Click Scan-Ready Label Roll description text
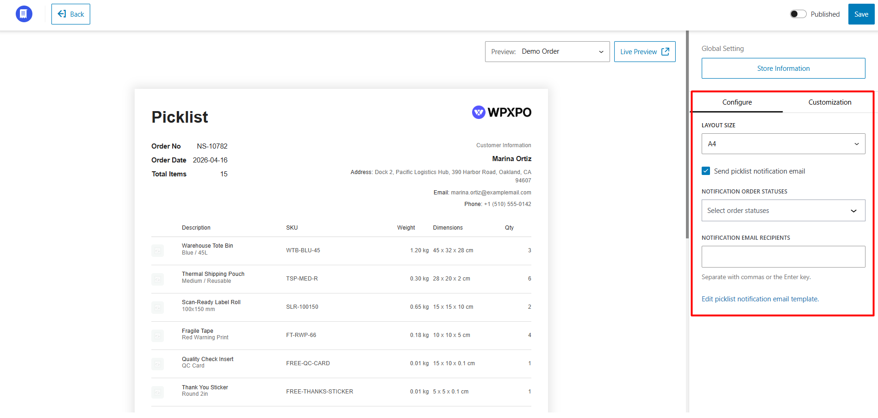Viewport: 878px width, 418px height. 211,302
